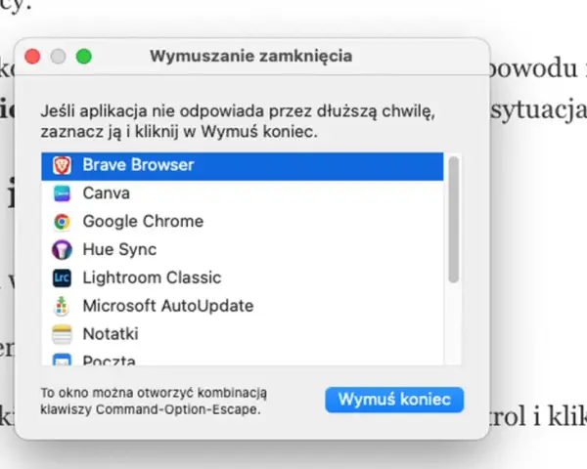Click the Canva app icon
The image size is (587, 469).
[62, 193]
